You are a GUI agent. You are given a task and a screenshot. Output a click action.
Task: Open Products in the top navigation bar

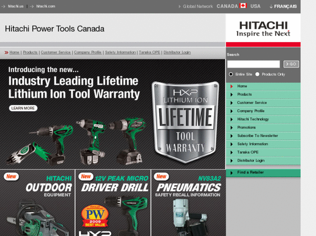30,52
